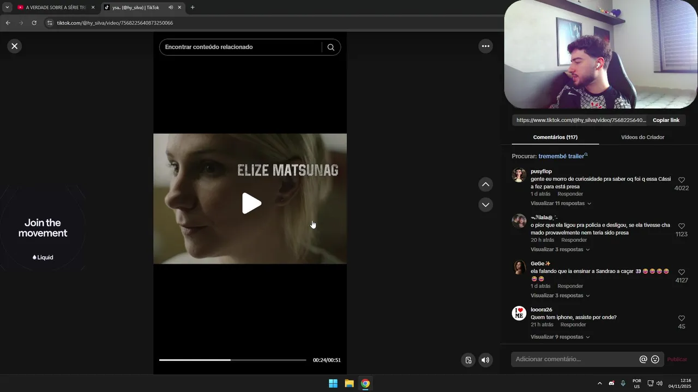Mute the video sound

pos(485,360)
